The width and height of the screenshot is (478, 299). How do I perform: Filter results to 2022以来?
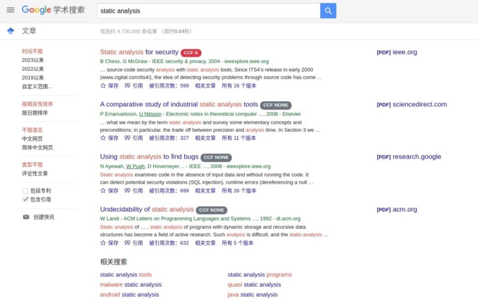coord(33,69)
